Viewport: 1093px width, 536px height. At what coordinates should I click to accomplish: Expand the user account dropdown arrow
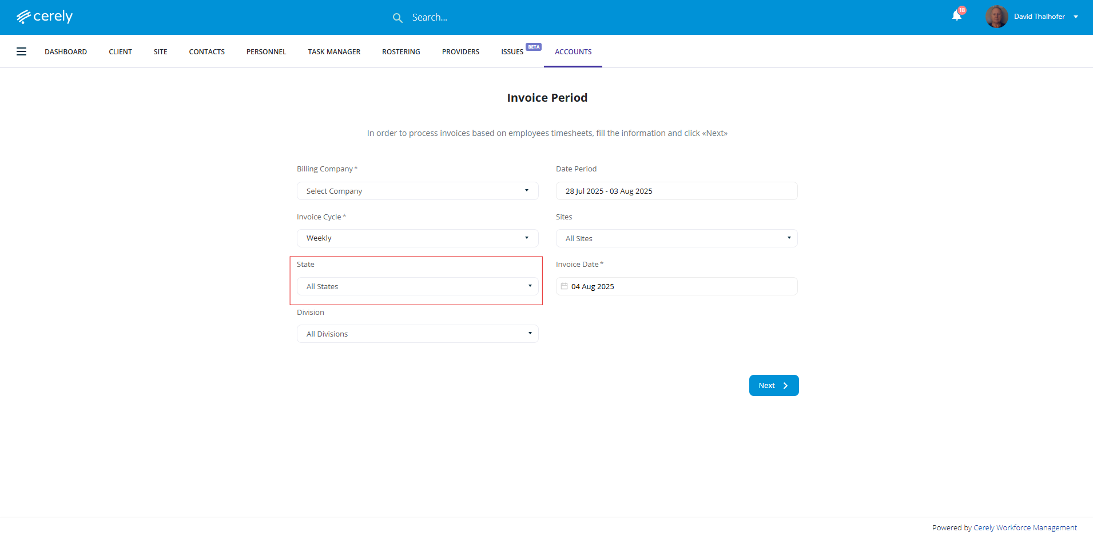click(x=1076, y=17)
